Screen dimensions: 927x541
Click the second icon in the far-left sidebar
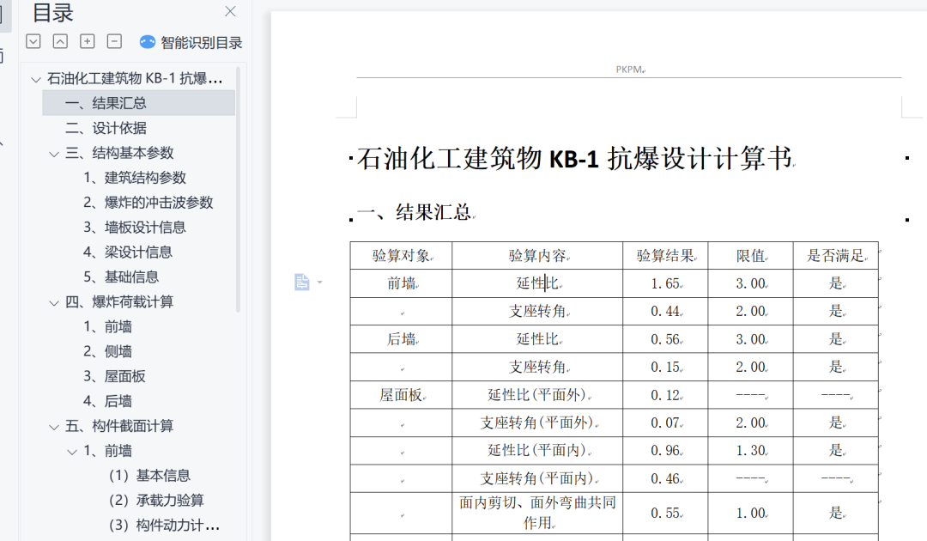pos(3,56)
